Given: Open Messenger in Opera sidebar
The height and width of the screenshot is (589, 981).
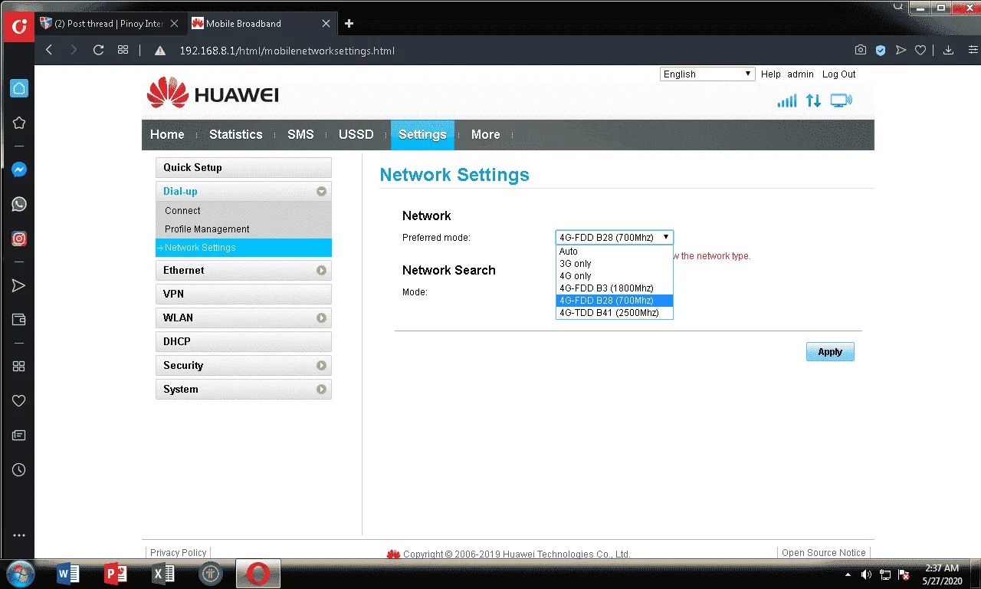Looking at the screenshot, I should tap(19, 170).
